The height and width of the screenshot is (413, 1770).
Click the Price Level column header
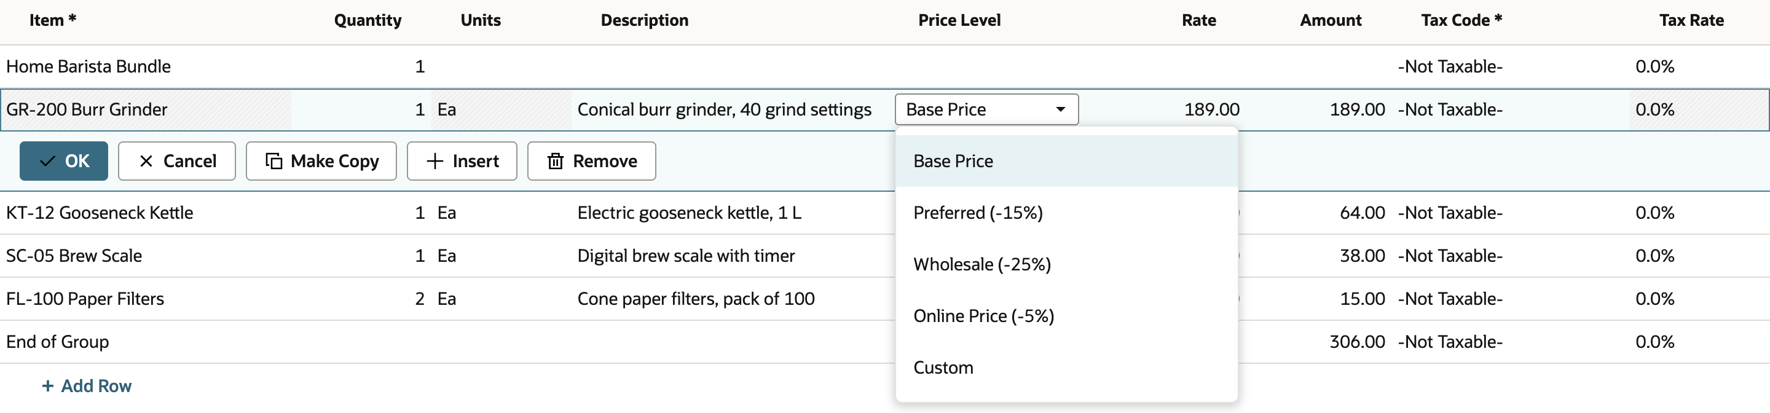[959, 20]
